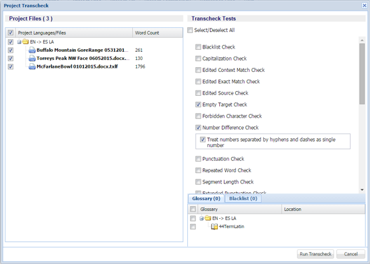
Task: Click the Location column header
Action: [x=323, y=209]
